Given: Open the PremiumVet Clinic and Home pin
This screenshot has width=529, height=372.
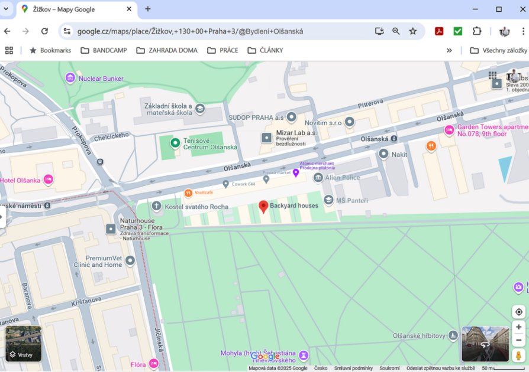Looking at the screenshot, I should [x=130, y=260].
